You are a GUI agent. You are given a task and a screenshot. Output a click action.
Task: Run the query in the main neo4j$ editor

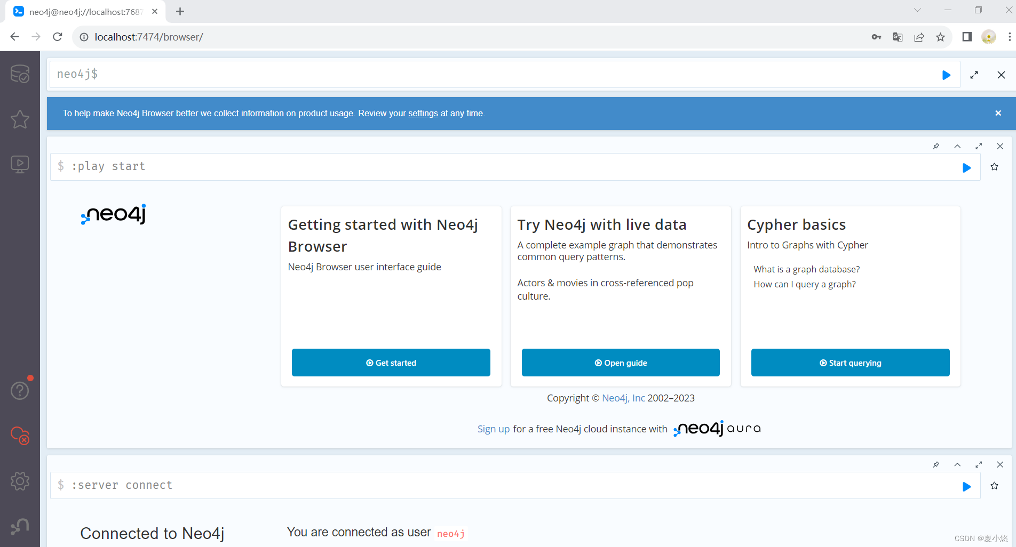pos(946,75)
